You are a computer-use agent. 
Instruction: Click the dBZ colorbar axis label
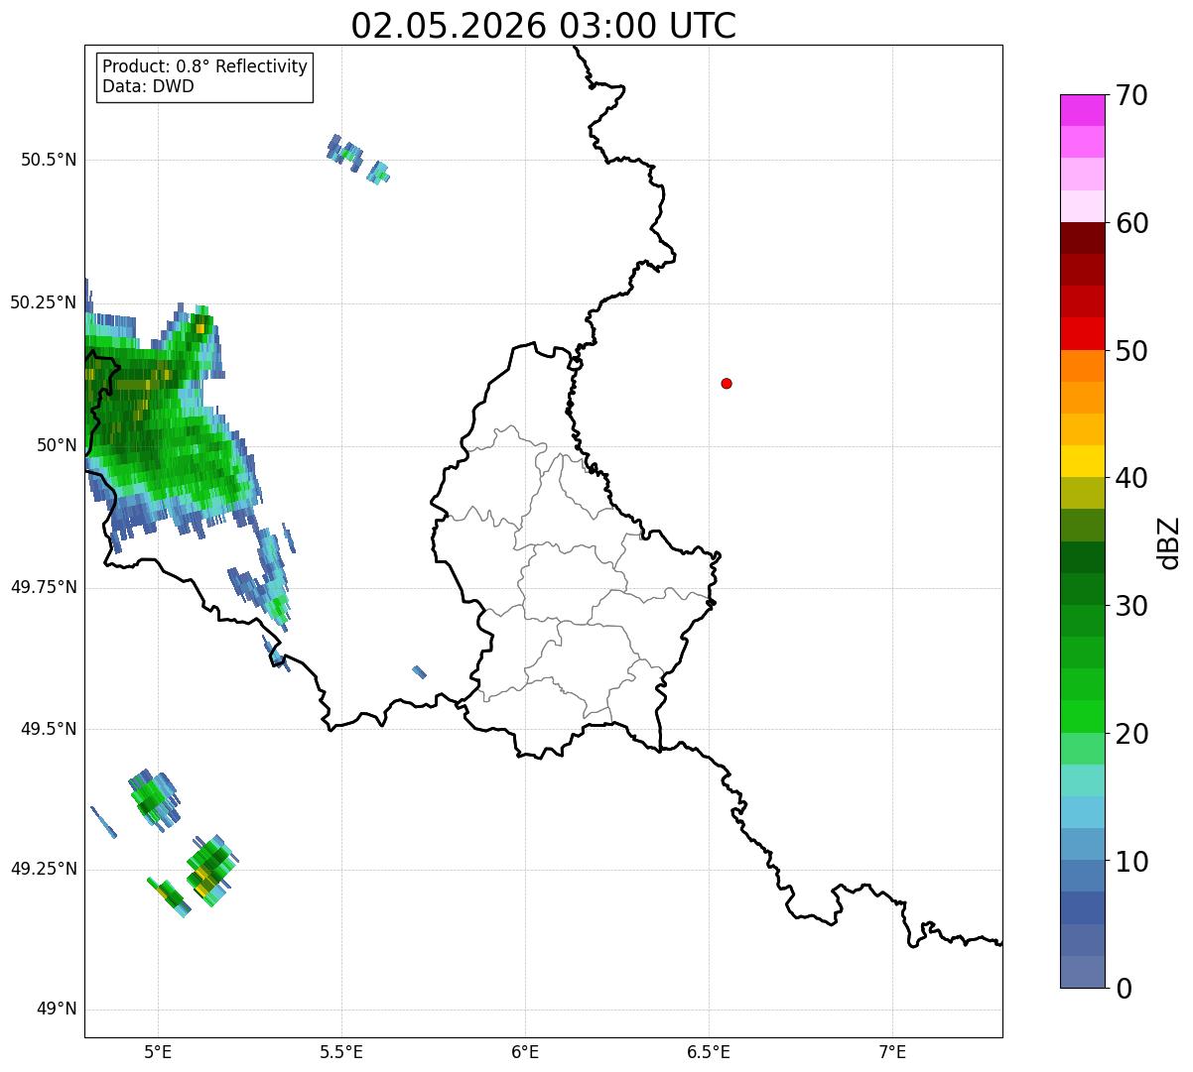(1169, 541)
